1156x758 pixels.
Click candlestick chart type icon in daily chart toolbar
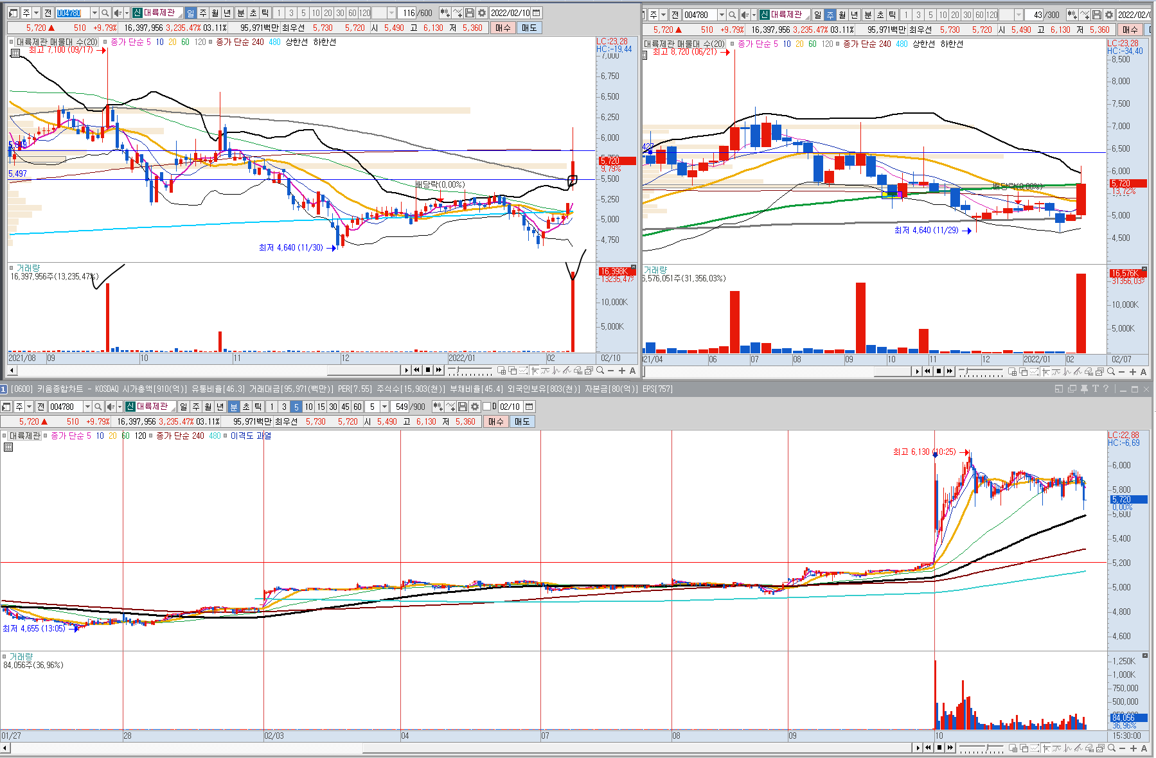tap(445, 13)
